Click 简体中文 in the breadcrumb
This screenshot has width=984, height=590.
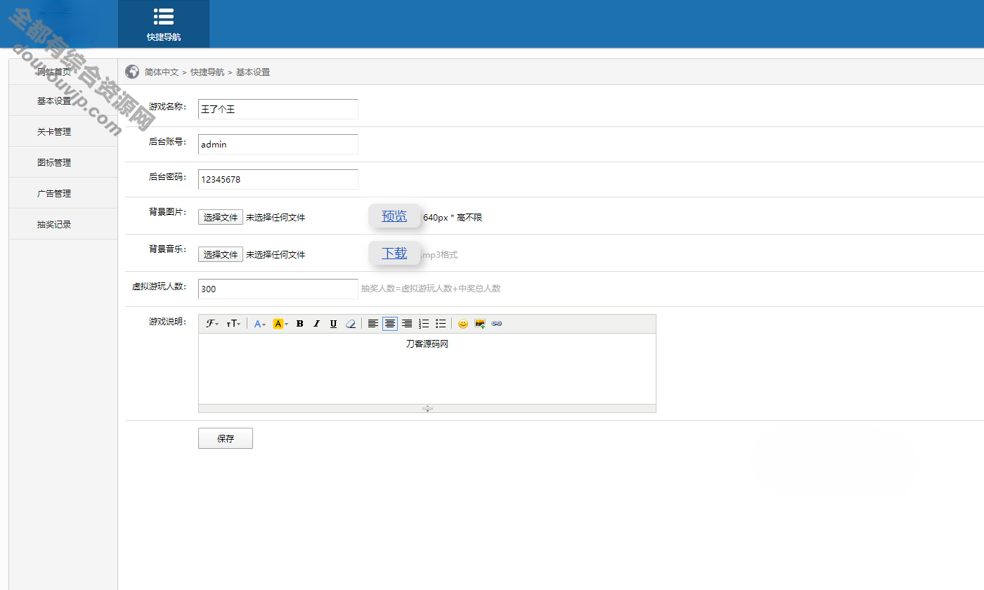[162, 72]
